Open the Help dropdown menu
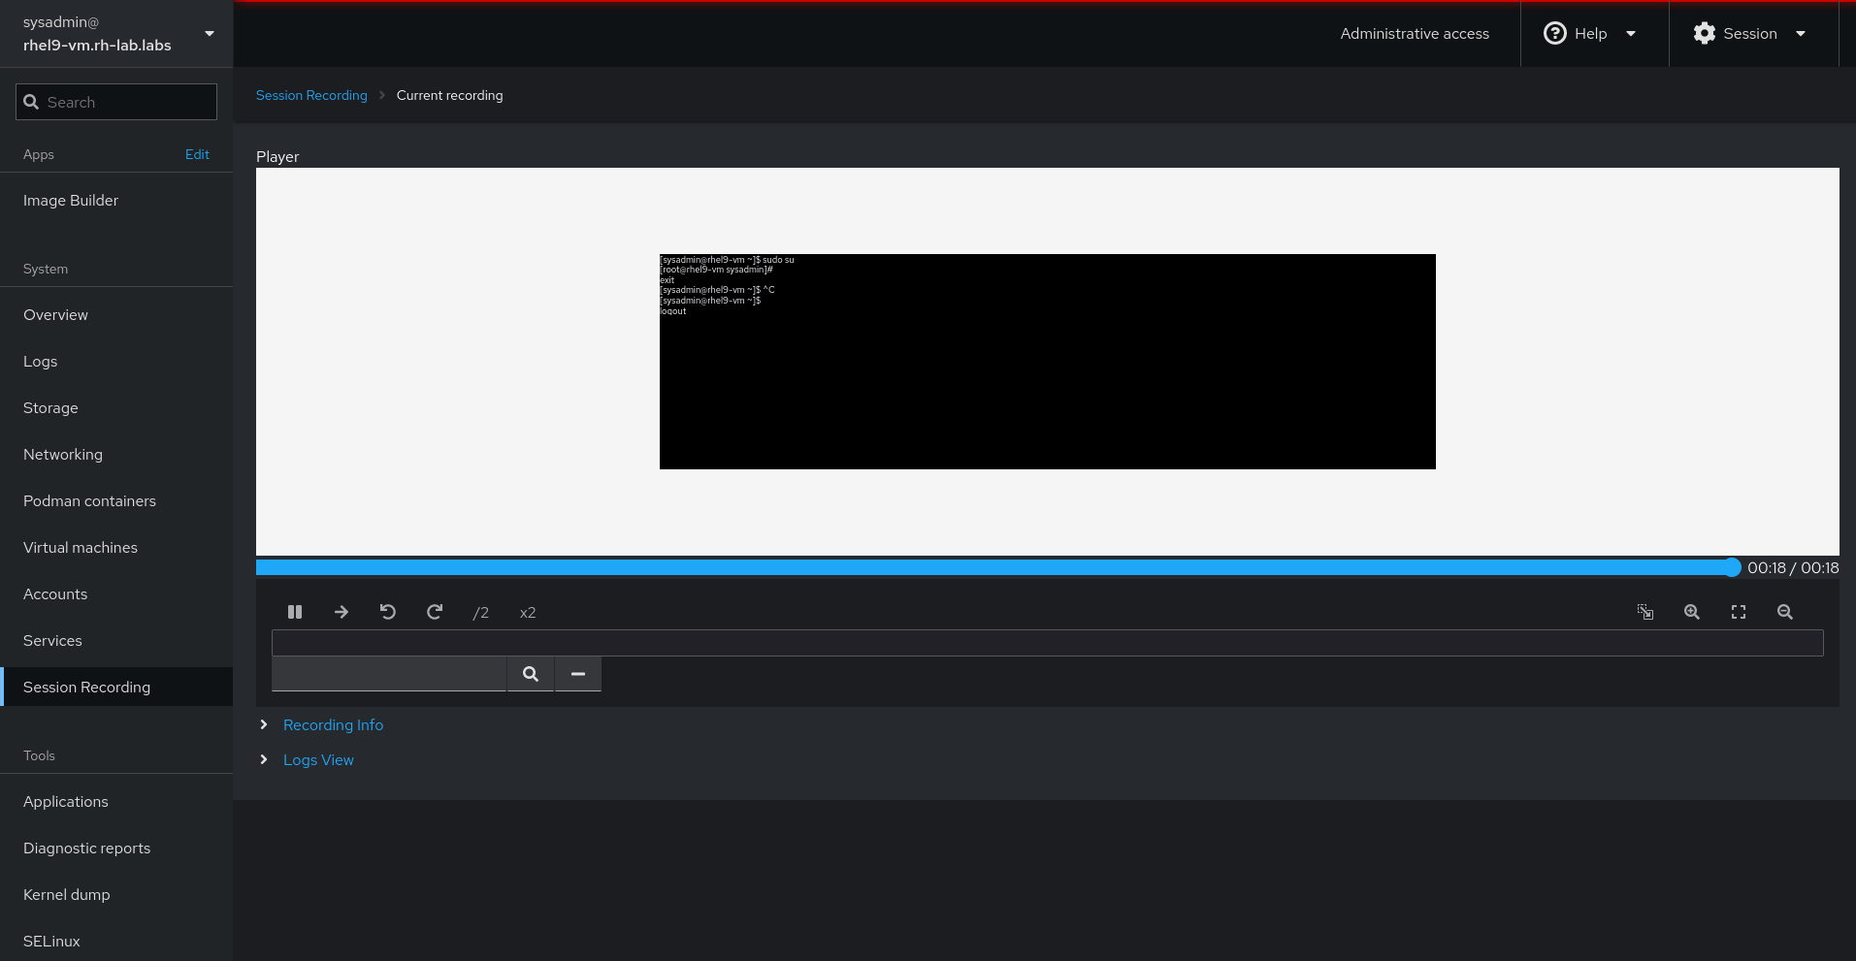The image size is (1856, 961). click(1591, 34)
